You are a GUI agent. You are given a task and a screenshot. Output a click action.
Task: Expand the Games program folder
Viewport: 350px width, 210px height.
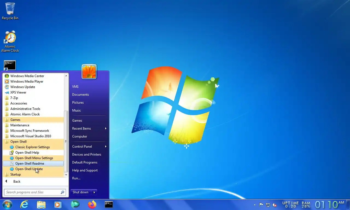[33, 120]
